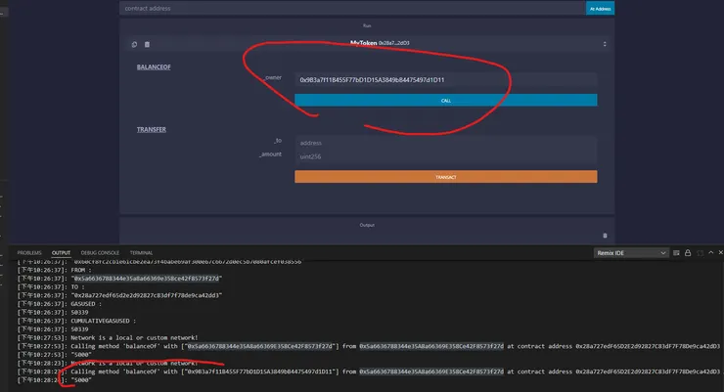Click the 'CUMULATIVEGASUSED :' log line
Viewport: 724px width, 392px height.
coord(104,321)
